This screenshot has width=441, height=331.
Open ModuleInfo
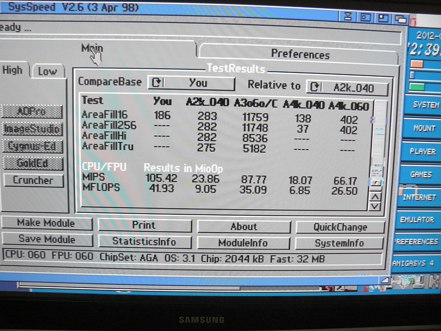(x=243, y=243)
